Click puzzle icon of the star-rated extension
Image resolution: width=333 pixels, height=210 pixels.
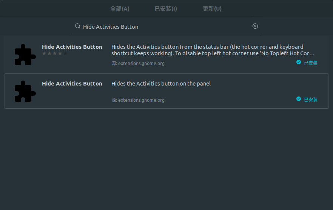pyautogui.click(x=25, y=55)
